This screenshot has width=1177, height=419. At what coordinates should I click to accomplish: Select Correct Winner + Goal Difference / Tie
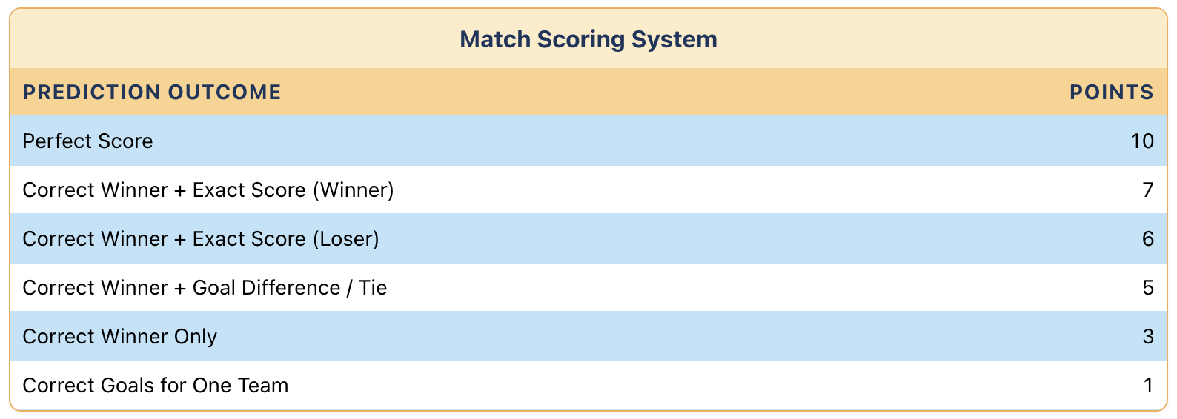click(205, 288)
